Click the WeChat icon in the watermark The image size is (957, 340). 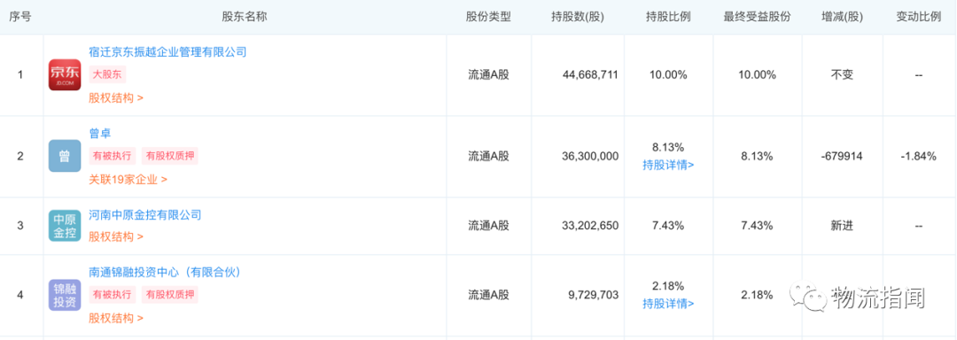point(807,297)
